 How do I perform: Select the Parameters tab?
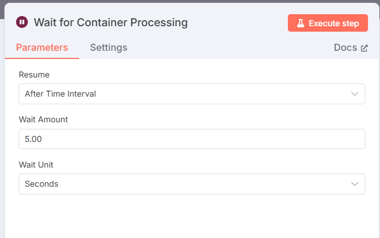(42, 47)
